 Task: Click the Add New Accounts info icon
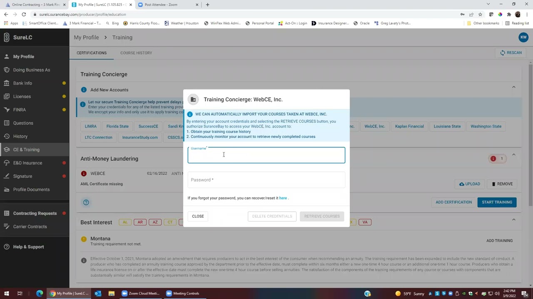pos(84,90)
